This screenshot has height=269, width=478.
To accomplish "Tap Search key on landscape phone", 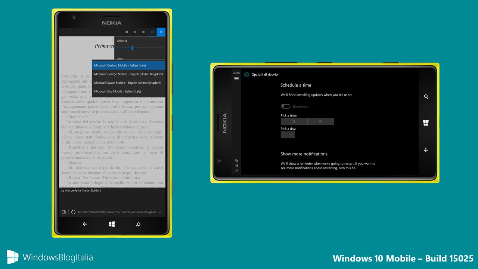I will [426, 96].
